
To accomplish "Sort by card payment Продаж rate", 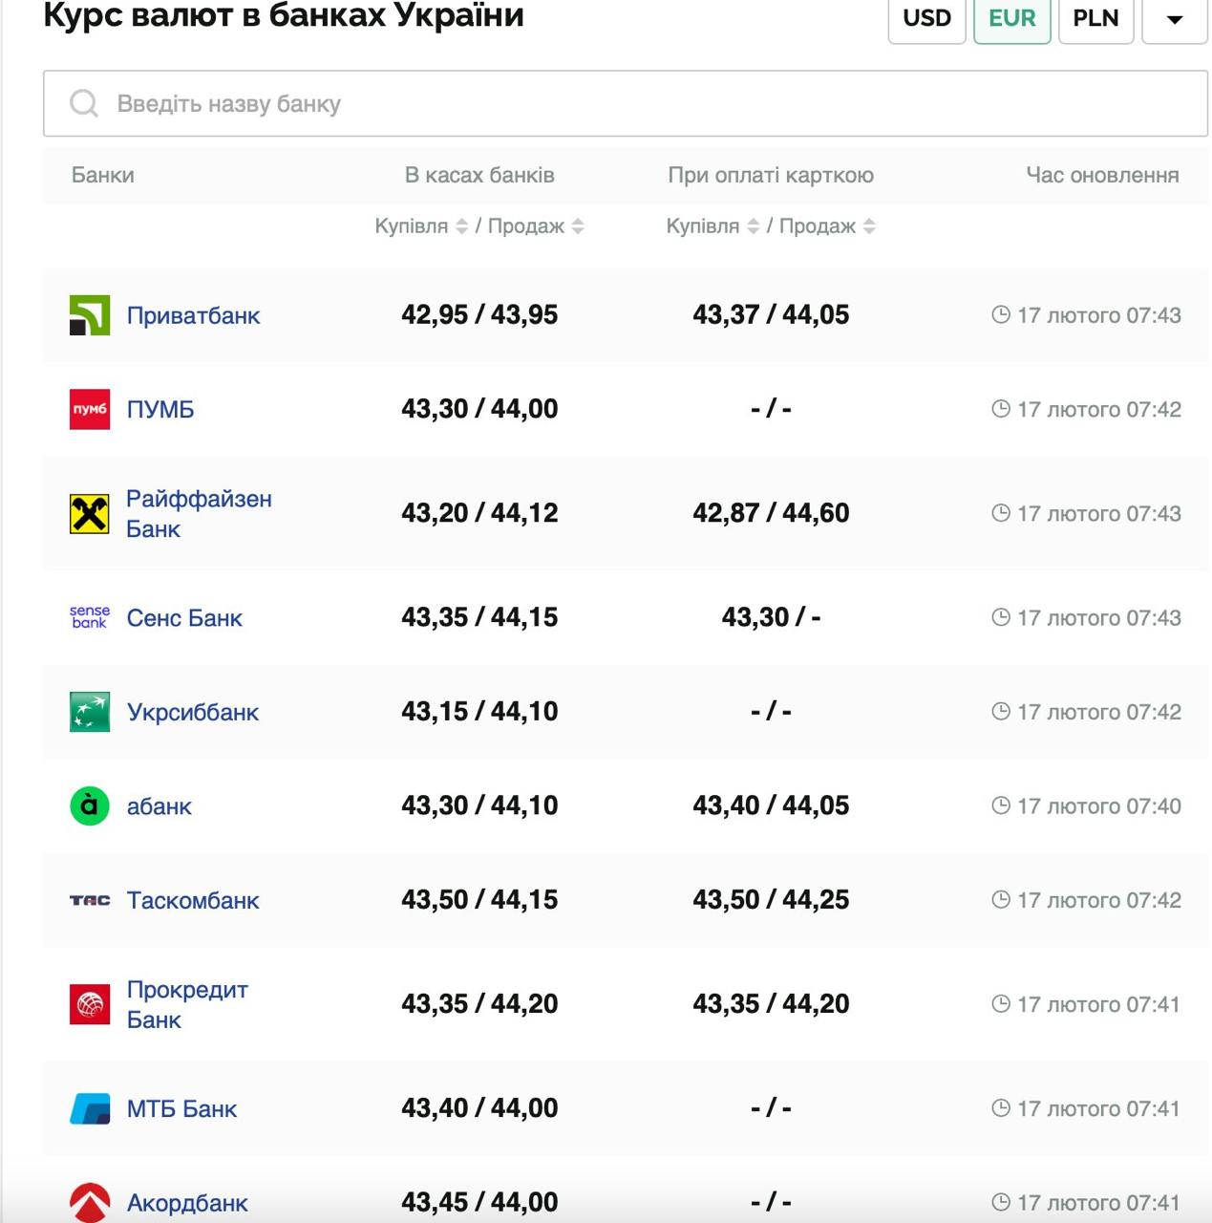I will tap(869, 226).
